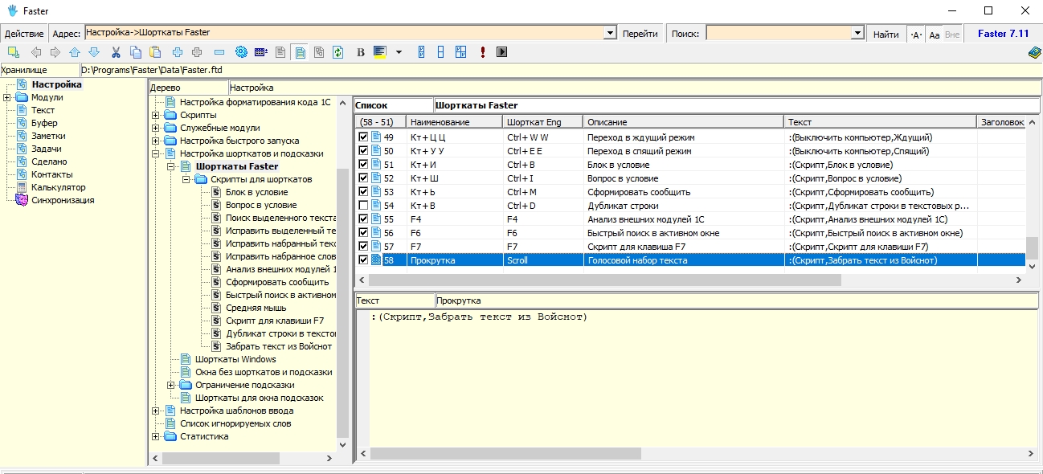Viewport: 1043px width, 474px height.
Task: Expand the Модули node
Action: 7,97
